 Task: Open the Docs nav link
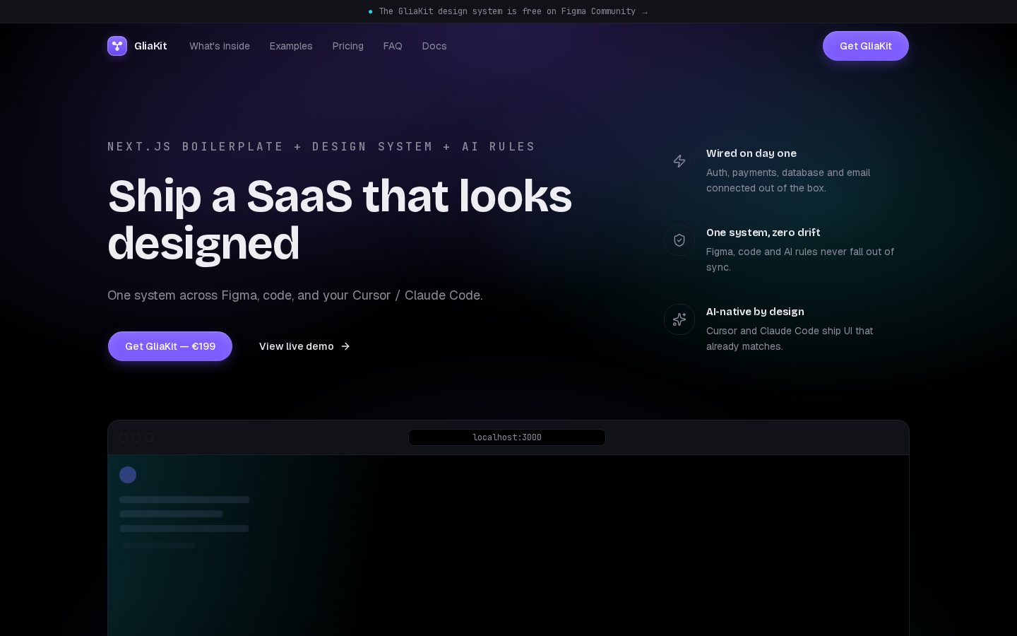pyautogui.click(x=434, y=46)
